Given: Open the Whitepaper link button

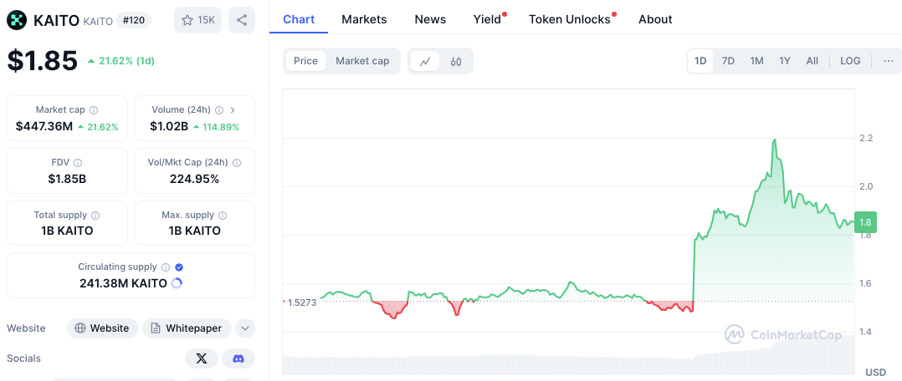Looking at the screenshot, I should pyautogui.click(x=187, y=328).
